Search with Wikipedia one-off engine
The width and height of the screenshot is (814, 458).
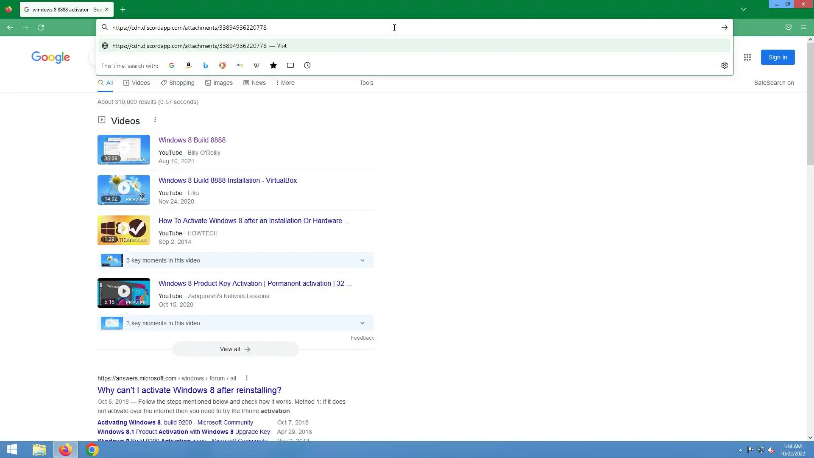(256, 65)
